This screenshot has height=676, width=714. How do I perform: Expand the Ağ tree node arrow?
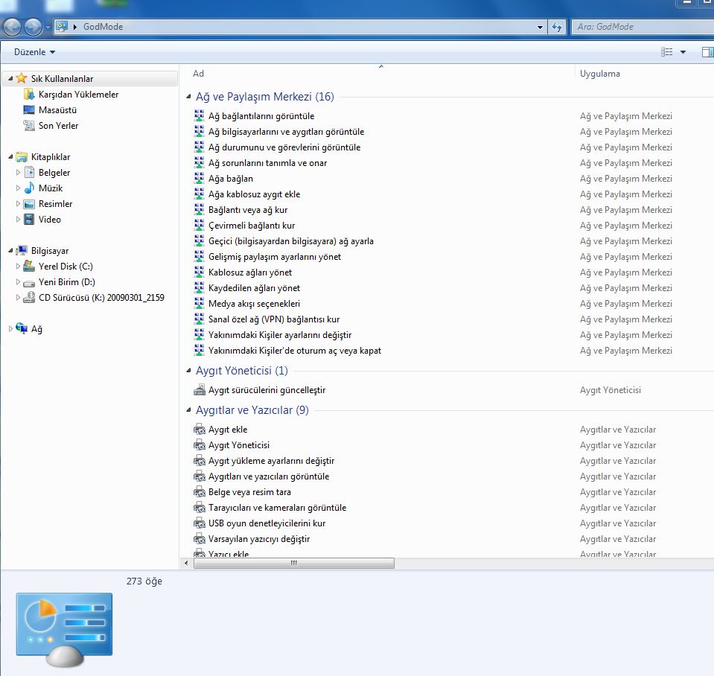pos(10,328)
